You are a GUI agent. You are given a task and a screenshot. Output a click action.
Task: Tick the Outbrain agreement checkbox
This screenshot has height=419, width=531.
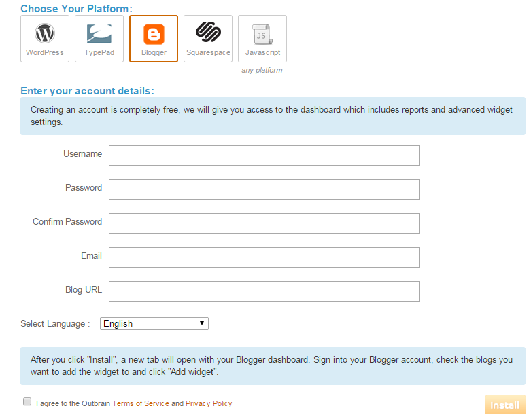click(x=27, y=401)
